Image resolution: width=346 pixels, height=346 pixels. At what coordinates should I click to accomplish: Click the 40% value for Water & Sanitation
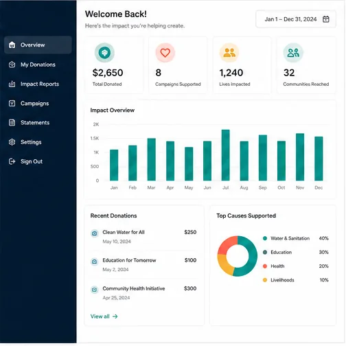(324, 238)
